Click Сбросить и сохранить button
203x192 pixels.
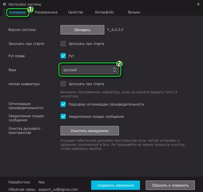pos(170,185)
